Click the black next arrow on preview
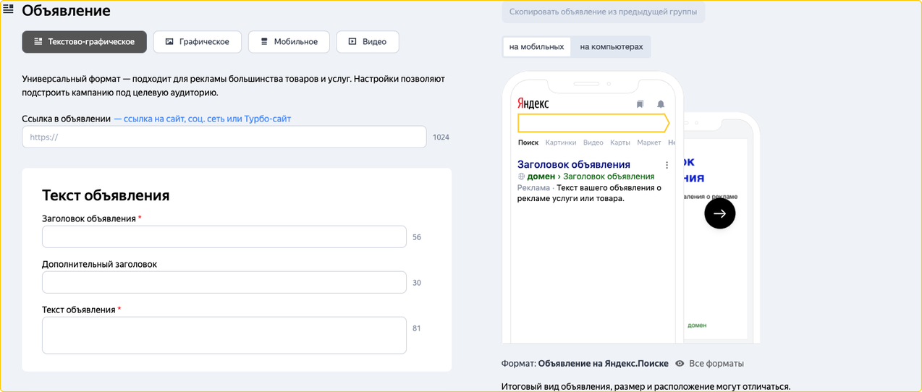 point(719,213)
